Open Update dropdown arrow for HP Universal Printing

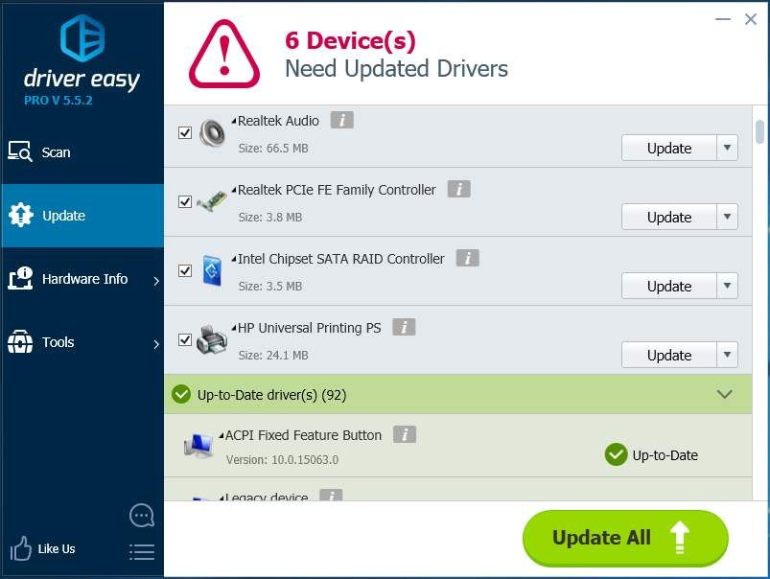pyautogui.click(x=727, y=355)
